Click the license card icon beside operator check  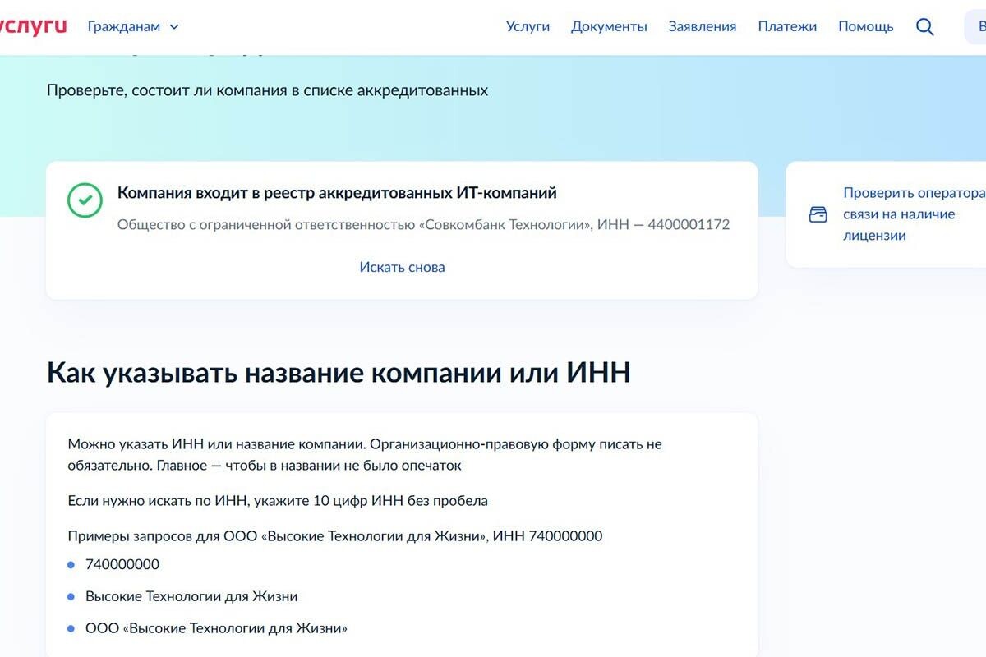(x=818, y=214)
